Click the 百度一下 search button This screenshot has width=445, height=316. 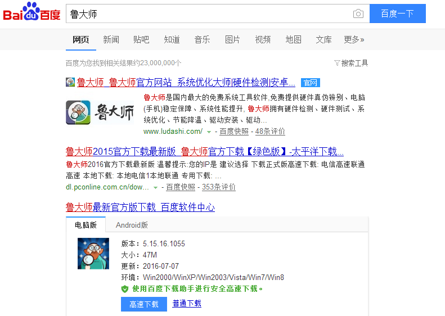(x=398, y=13)
